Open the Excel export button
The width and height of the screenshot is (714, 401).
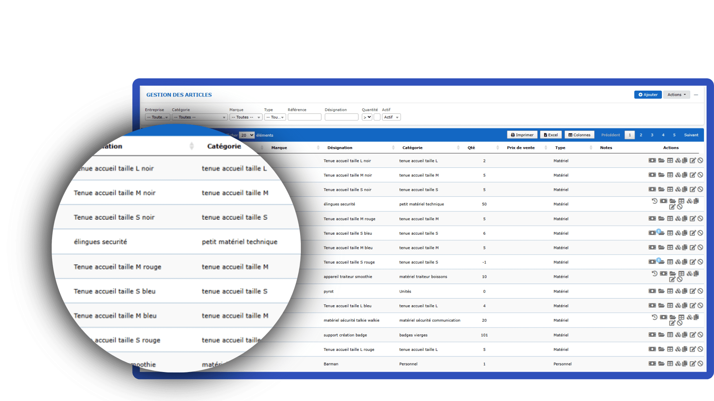[x=551, y=134]
